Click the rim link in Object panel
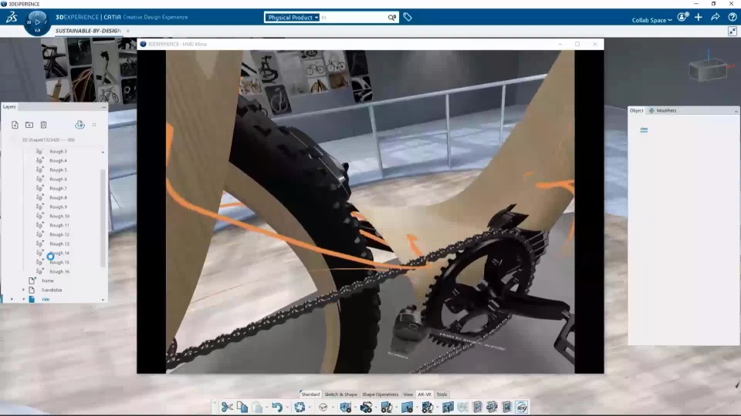Viewport: 741px width, 416px height. pos(644,129)
